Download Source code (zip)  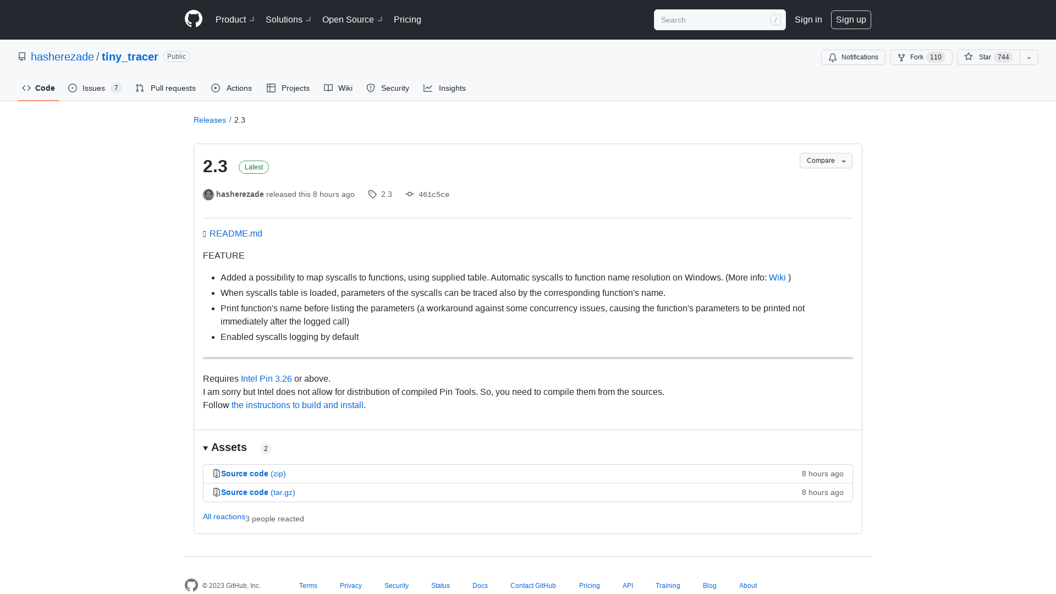(254, 474)
